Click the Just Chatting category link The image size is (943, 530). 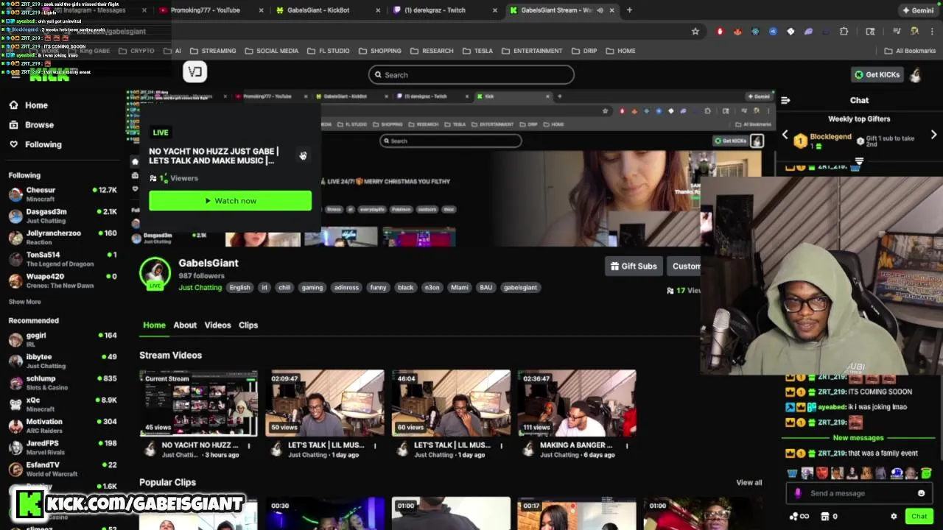(x=200, y=287)
